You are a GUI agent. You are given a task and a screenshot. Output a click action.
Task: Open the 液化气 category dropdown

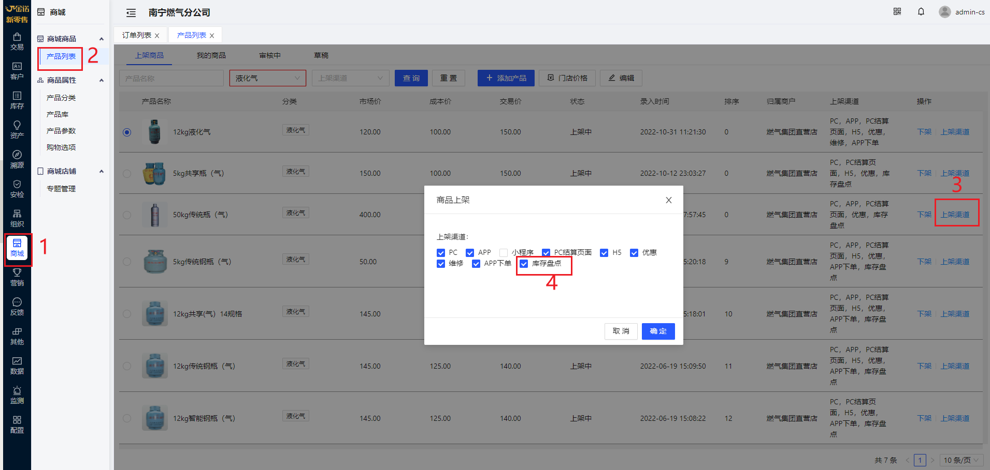click(x=268, y=78)
